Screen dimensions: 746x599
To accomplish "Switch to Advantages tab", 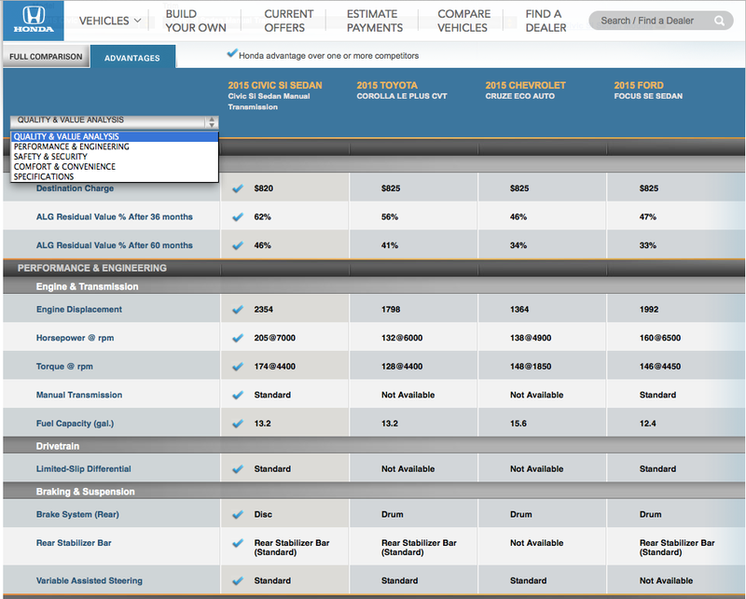I will (132, 58).
